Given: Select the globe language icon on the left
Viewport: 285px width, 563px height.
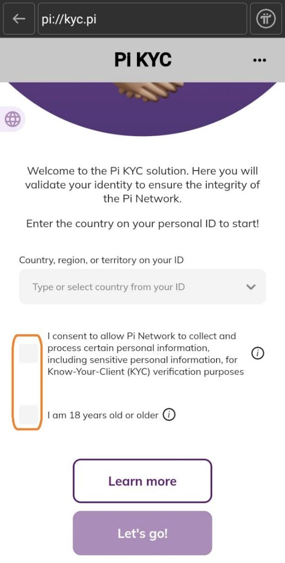Looking at the screenshot, I should click(13, 119).
